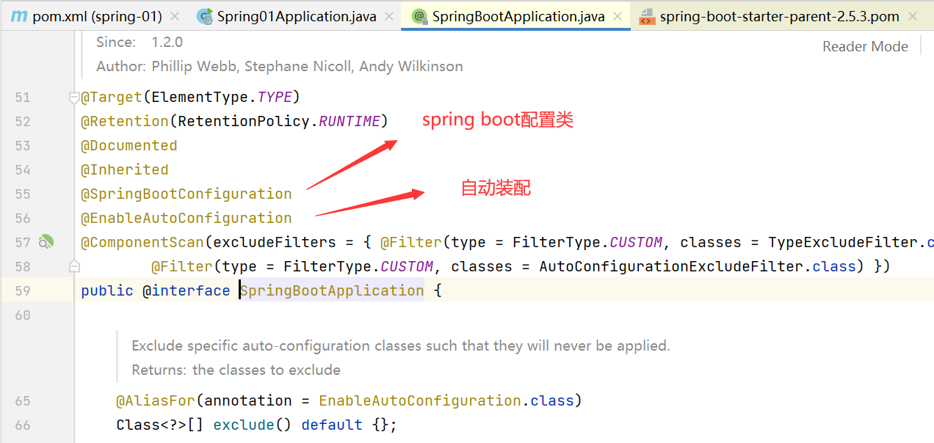
Task: Click the @ComponentScan annotation
Action: [142, 242]
